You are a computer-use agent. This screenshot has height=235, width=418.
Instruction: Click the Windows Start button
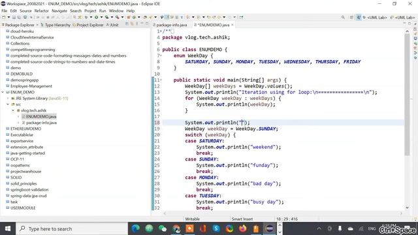pyautogui.click(x=8, y=228)
